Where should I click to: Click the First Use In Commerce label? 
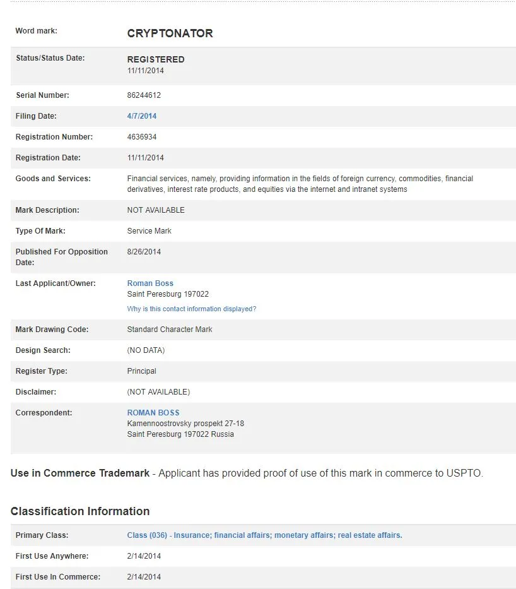[x=58, y=576]
